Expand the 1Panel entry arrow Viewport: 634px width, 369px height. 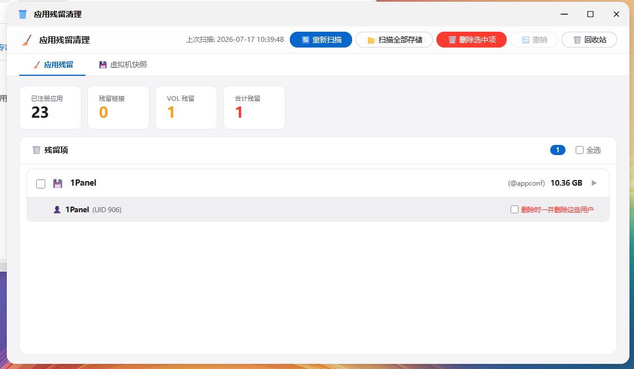(594, 183)
